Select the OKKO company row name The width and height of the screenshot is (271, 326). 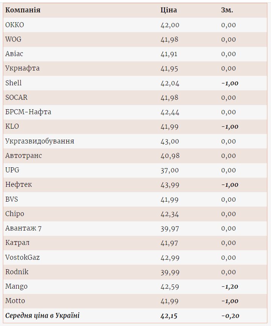(15, 25)
